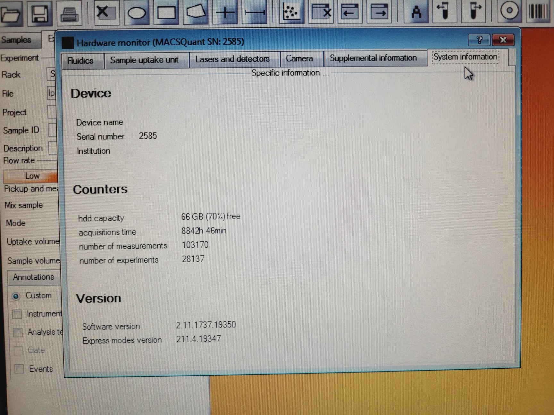The image size is (554, 415).
Task: Set flow rate to Low
Action: click(x=32, y=176)
